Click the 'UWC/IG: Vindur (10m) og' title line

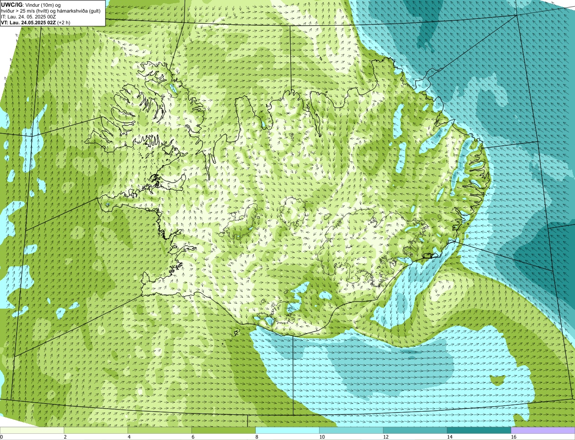pos(31,4)
